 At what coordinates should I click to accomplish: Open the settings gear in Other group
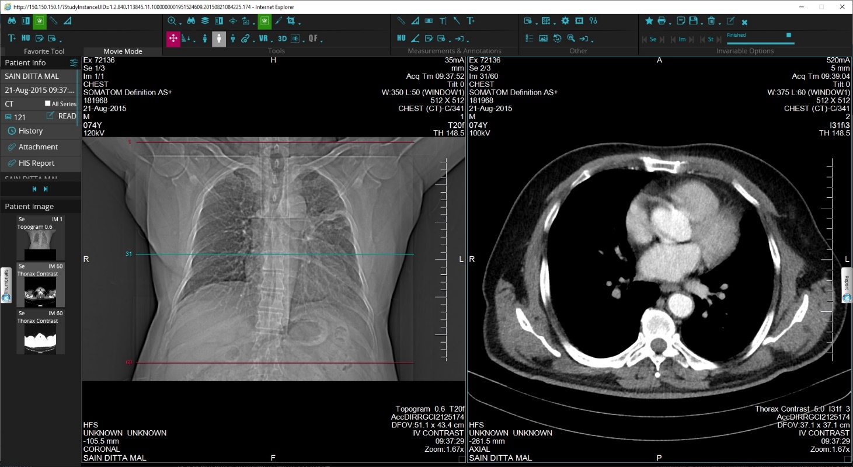click(565, 20)
